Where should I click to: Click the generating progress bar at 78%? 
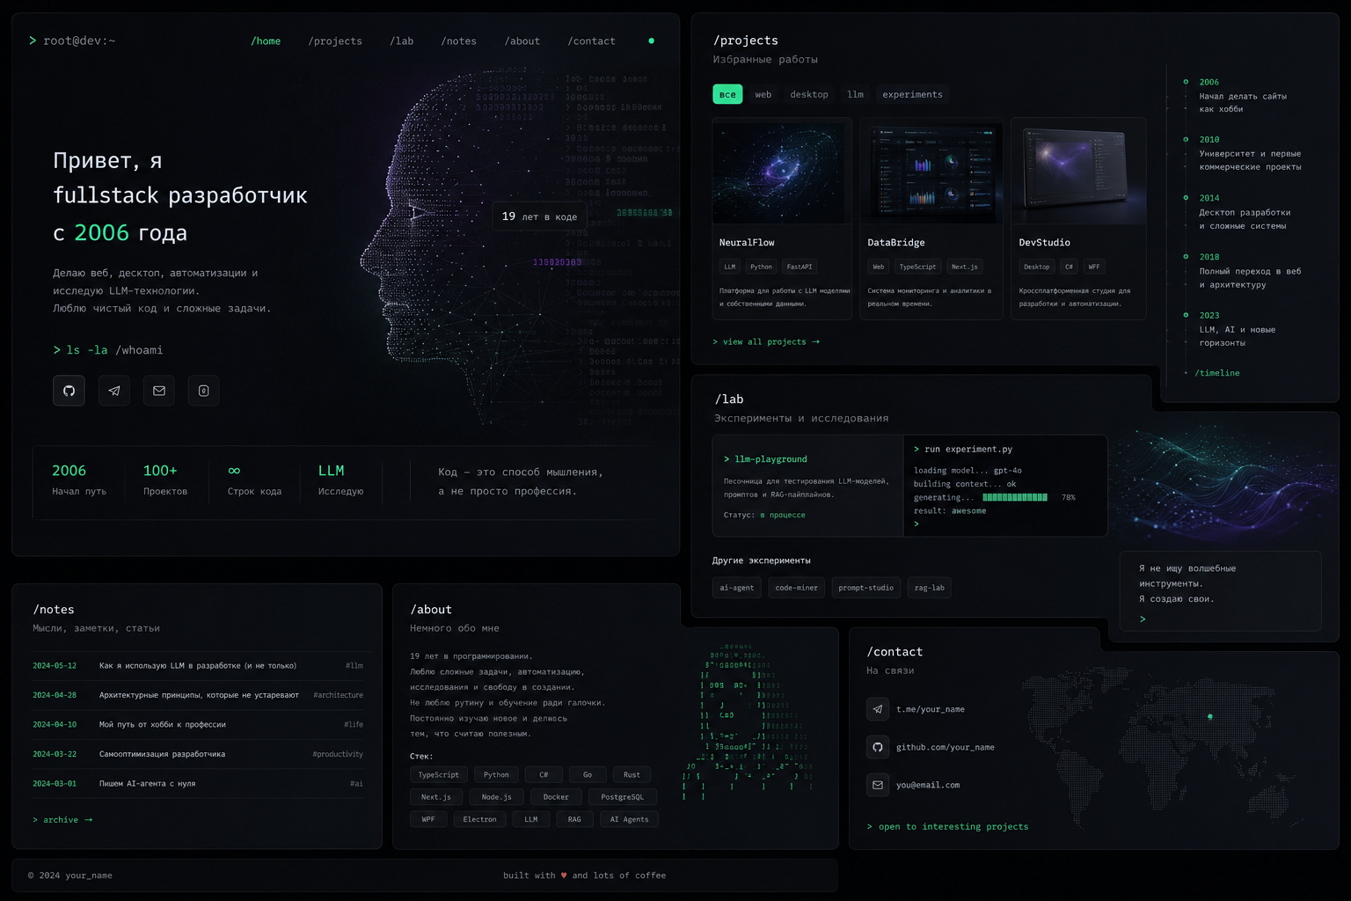tap(1015, 497)
